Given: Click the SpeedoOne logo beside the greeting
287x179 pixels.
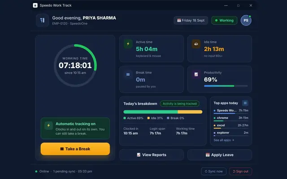Looking at the screenshot, I should point(42,20).
